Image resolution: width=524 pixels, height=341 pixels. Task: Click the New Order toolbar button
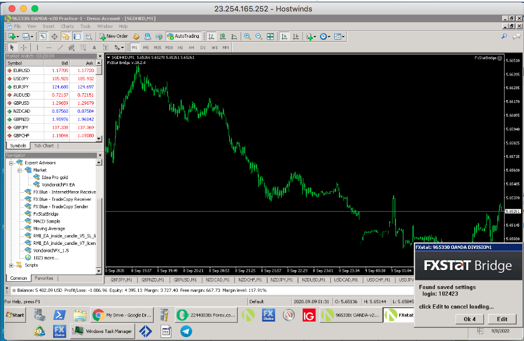point(113,36)
